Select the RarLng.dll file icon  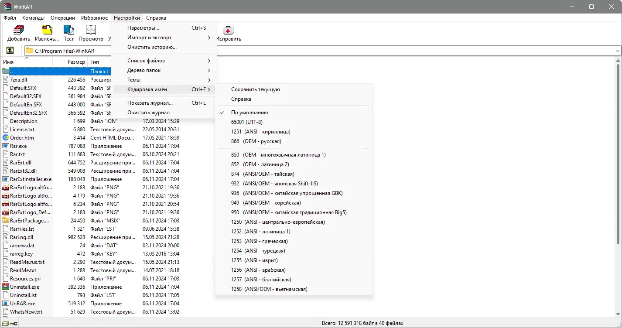tap(6, 237)
